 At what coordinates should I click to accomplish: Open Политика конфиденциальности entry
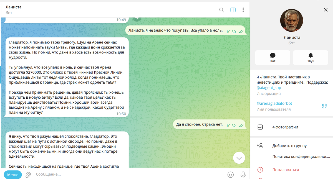click(301, 157)
